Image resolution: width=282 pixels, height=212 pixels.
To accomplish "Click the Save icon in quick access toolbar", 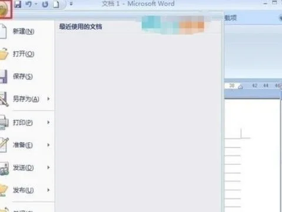I will click(x=18, y=4).
